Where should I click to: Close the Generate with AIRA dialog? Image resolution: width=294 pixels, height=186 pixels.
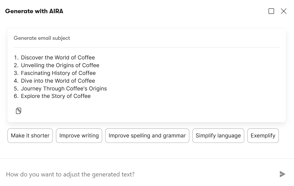(x=283, y=11)
